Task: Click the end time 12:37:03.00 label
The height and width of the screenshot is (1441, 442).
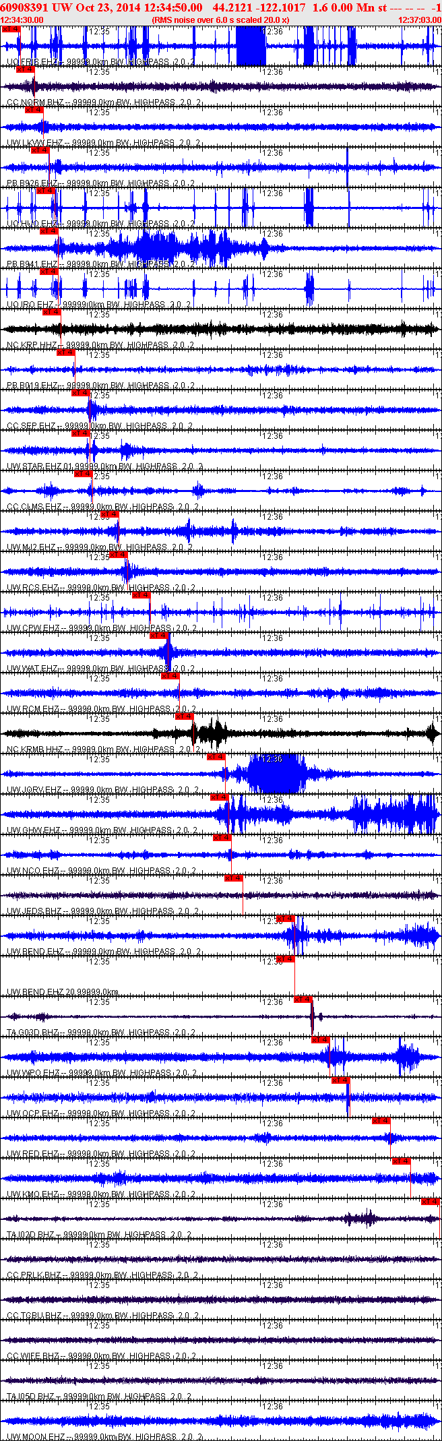Action: (420, 20)
